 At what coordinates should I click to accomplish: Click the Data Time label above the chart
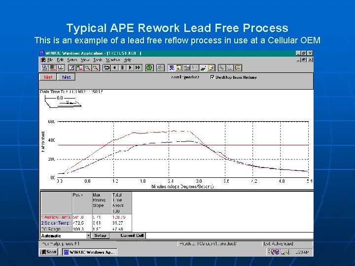[71, 92]
